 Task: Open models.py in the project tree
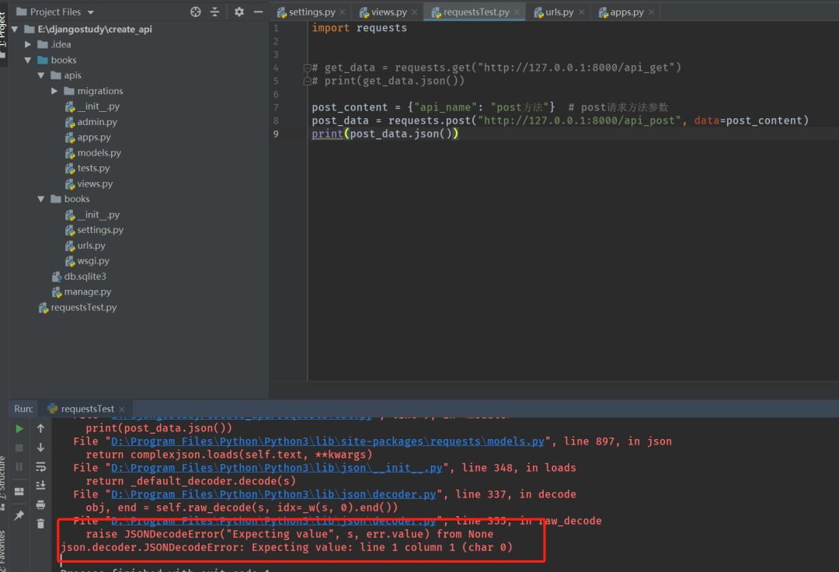tap(93, 153)
